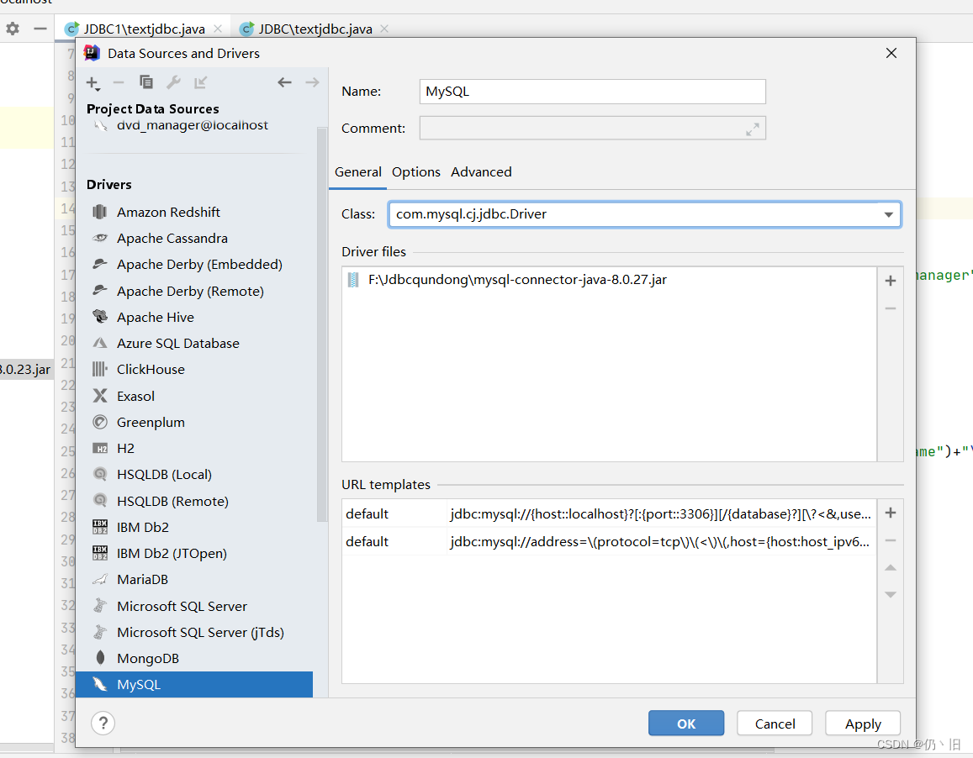Open help with question mark button

click(x=103, y=723)
